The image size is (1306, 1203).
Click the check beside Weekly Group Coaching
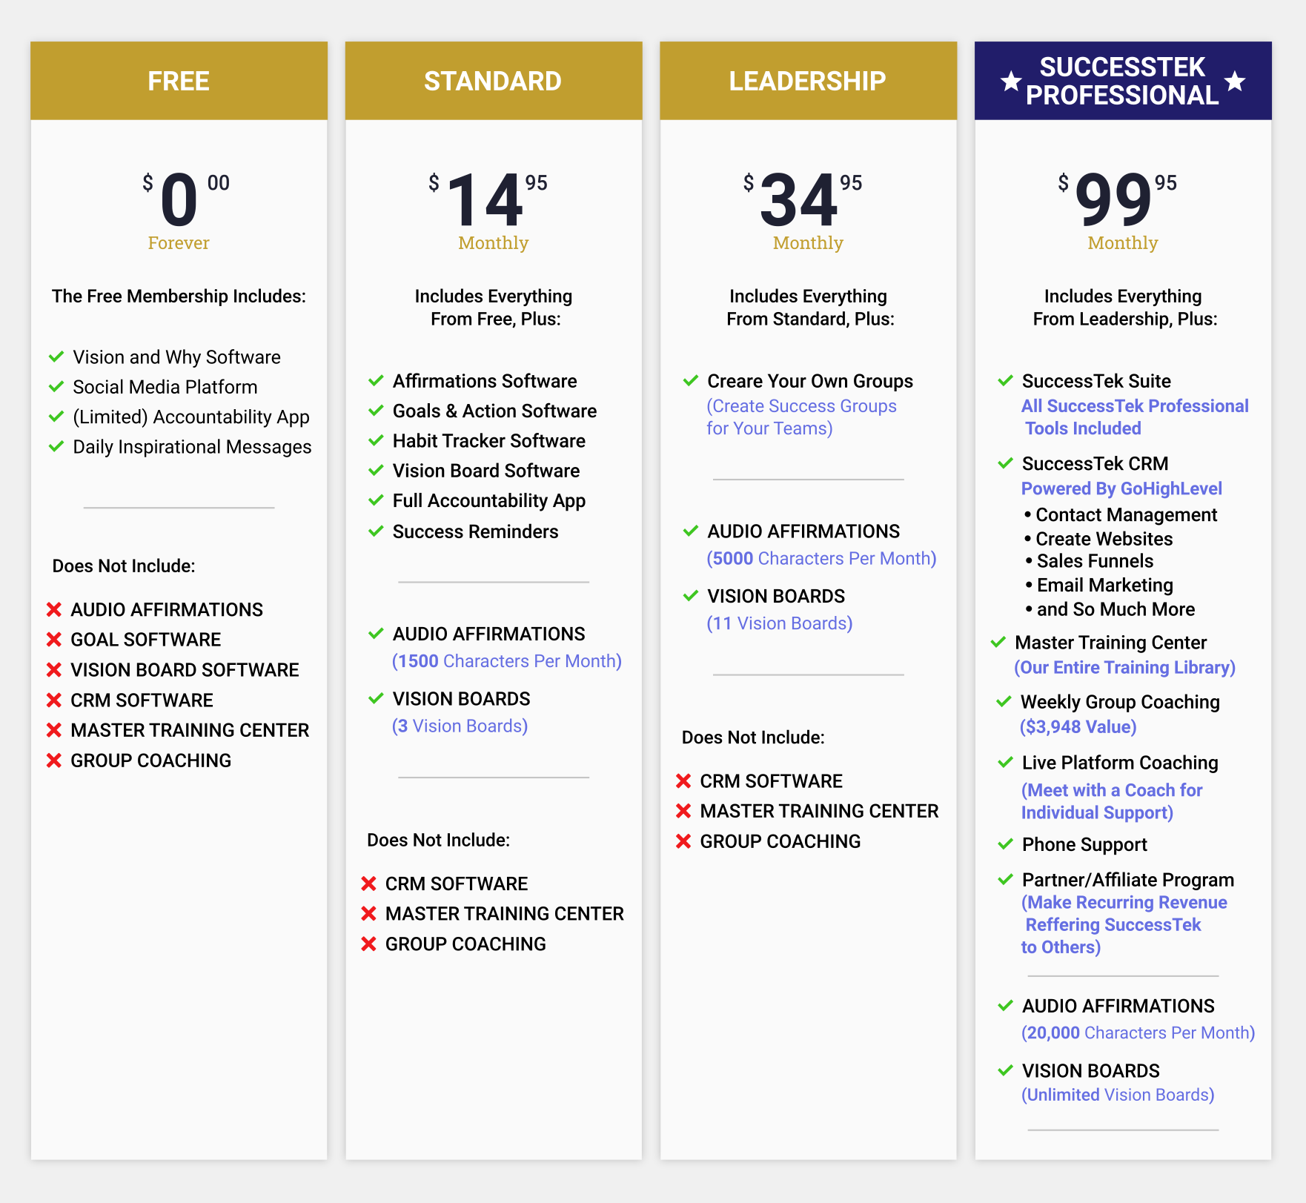click(1004, 702)
